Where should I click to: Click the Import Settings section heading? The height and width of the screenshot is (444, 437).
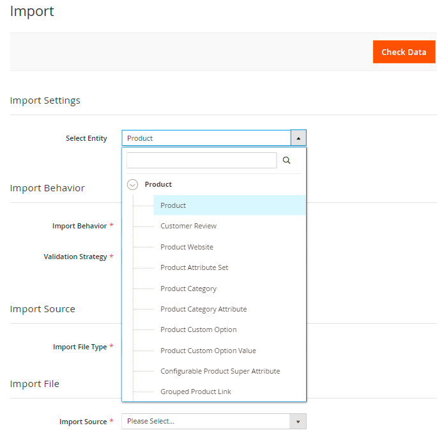point(45,100)
